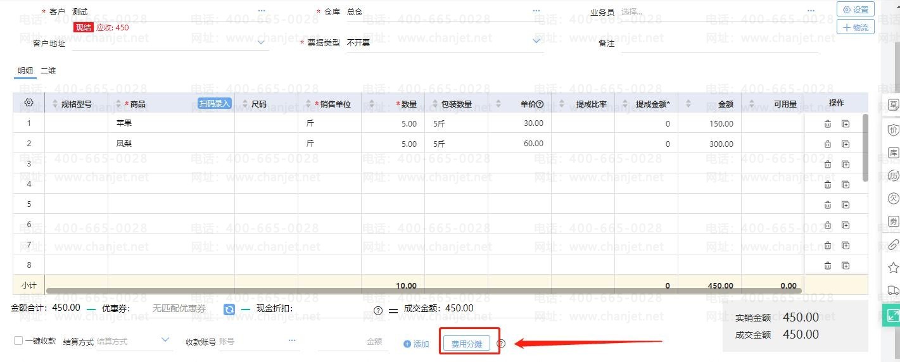Expand the 客户地址 dropdown
Screen dimensions: 900x362
point(262,42)
